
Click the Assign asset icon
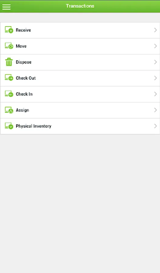[x=9, y=110]
